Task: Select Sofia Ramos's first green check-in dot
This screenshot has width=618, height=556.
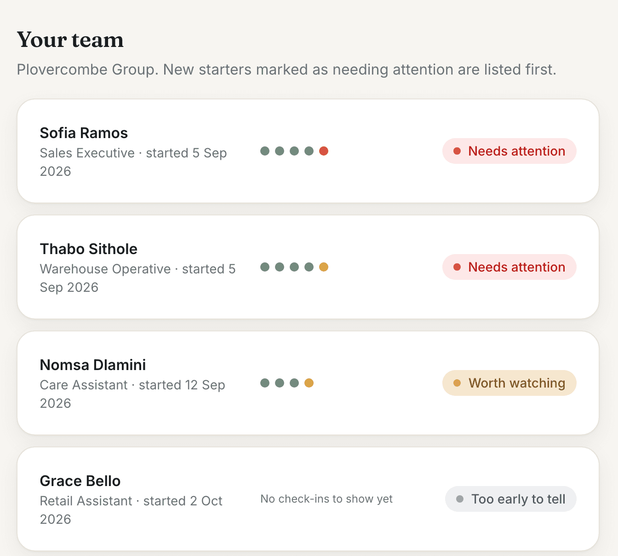Action: coord(265,151)
